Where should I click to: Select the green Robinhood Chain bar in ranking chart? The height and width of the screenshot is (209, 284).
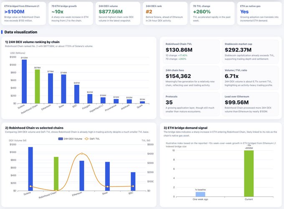(37, 87)
